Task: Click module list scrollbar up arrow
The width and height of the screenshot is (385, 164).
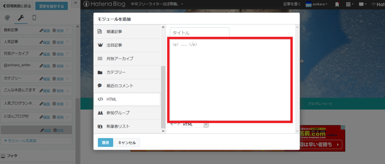Action: 163,27
